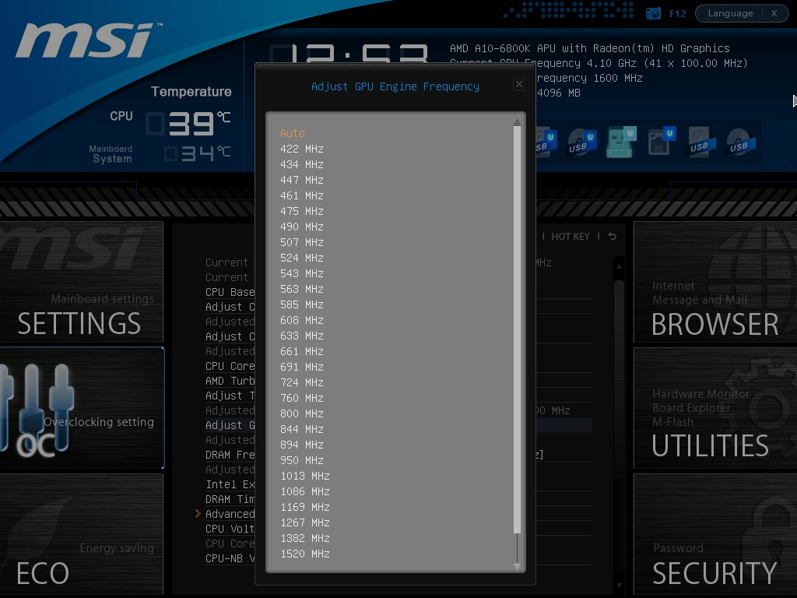Select USB hard disk boot device icon
Screen dimensions: 797x598
pos(701,142)
